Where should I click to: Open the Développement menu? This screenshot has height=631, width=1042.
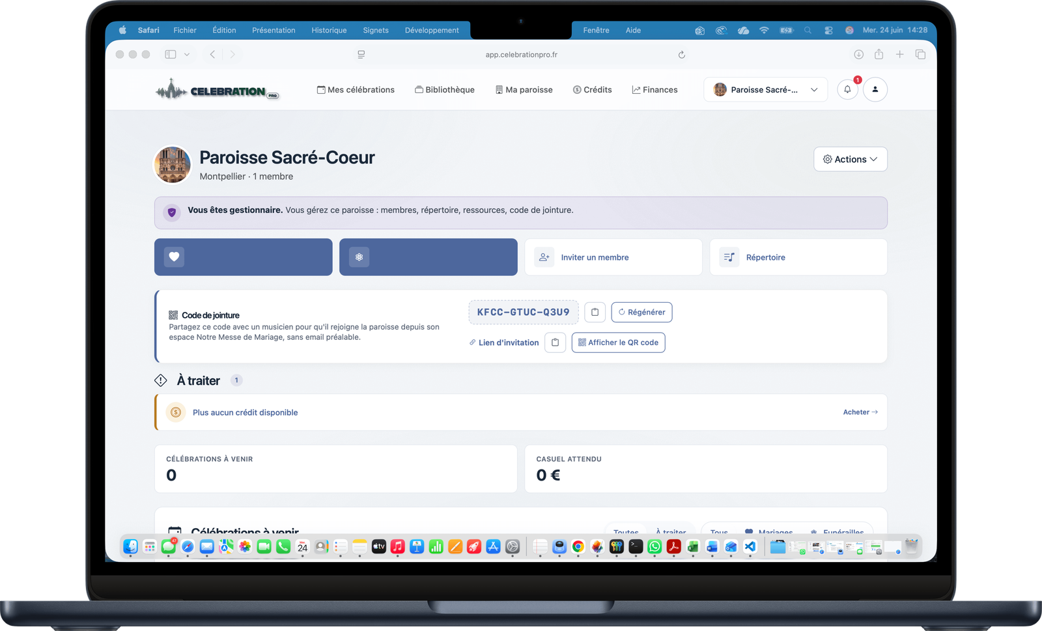coord(432,31)
